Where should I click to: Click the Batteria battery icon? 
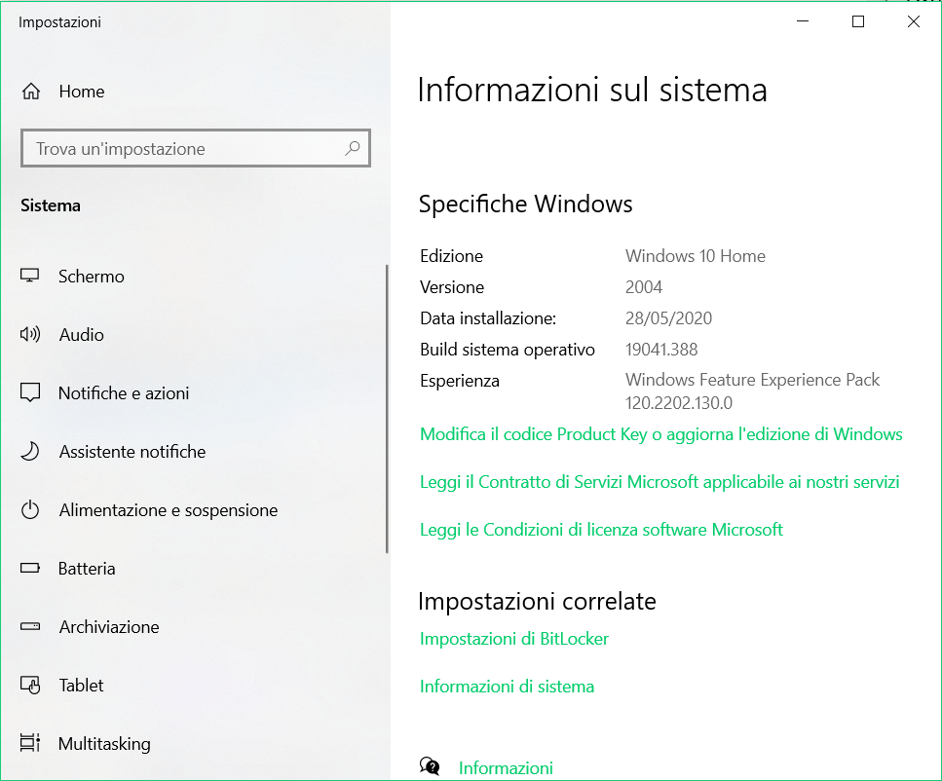click(30, 569)
